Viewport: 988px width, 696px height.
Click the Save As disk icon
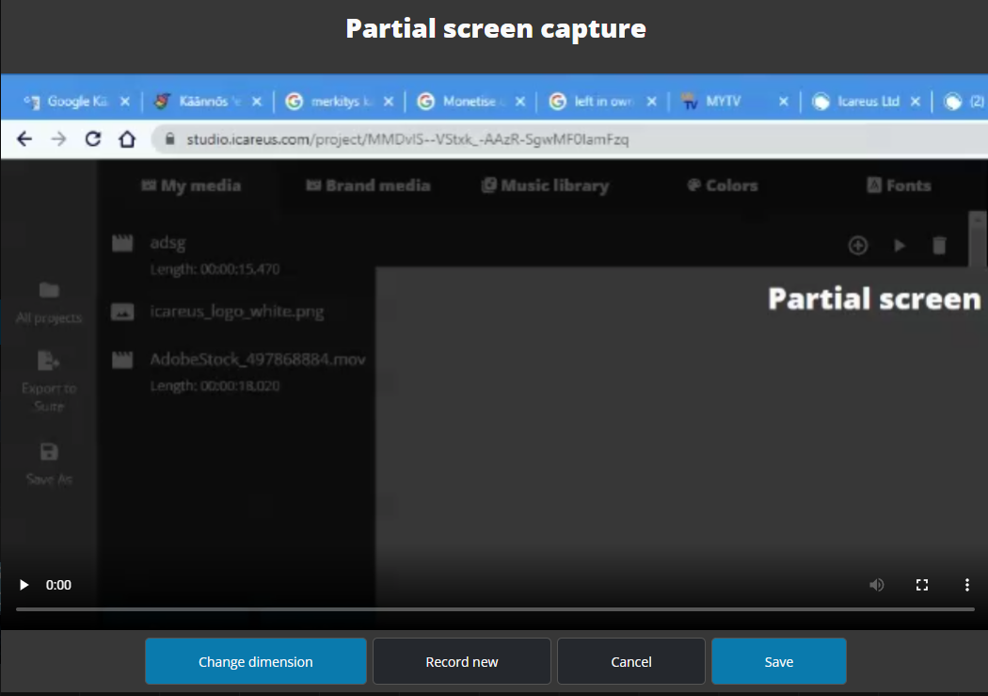tap(49, 453)
